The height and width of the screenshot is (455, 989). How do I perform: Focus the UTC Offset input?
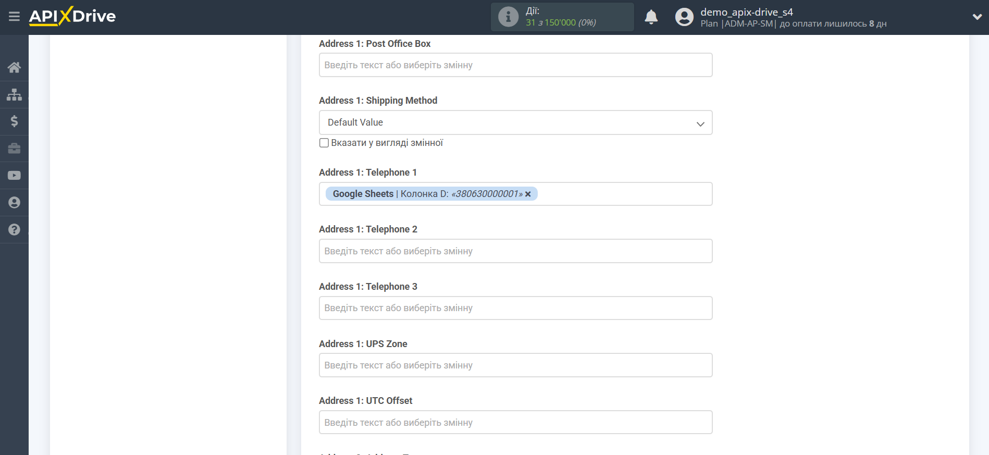point(515,422)
